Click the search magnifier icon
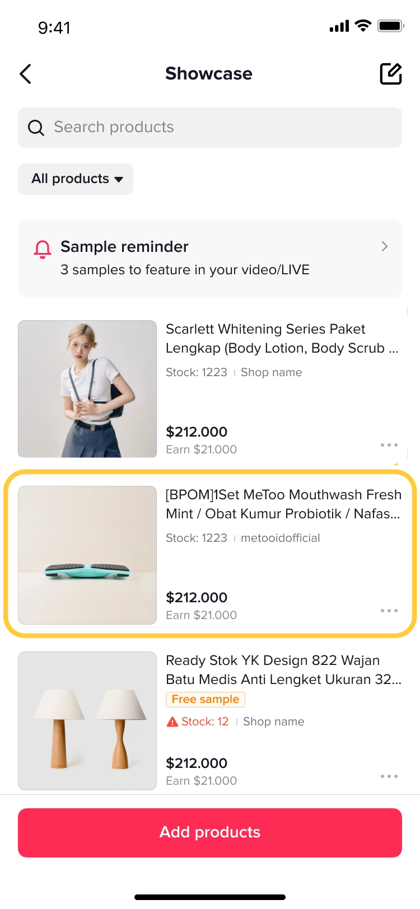Screen dimensions: 420x909 click(x=36, y=128)
